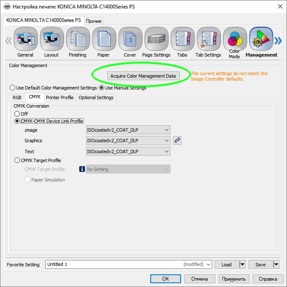Open help with Справка button
The image size is (287, 287).
(x=268, y=279)
